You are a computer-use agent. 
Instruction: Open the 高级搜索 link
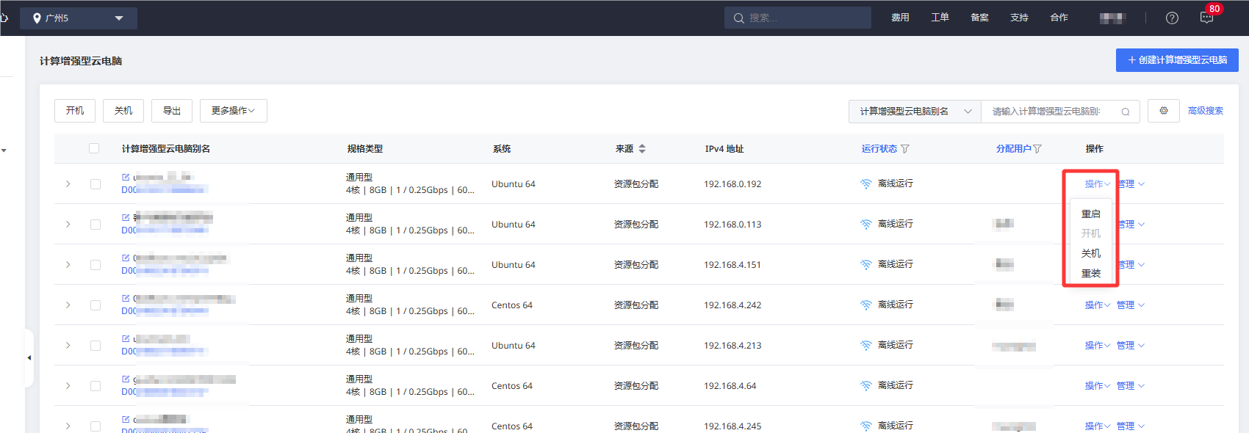[x=1205, y=111]
